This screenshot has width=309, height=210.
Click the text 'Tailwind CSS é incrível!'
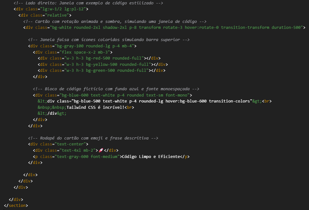[x=96, y=108]
